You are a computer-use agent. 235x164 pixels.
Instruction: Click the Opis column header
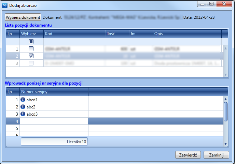point(187,33)
